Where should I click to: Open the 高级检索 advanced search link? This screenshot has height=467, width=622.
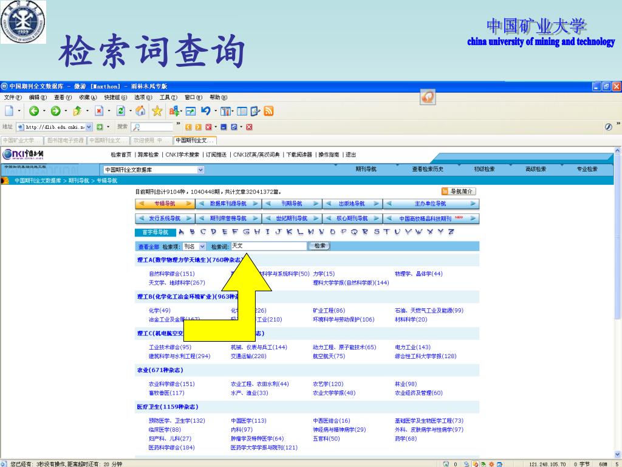(536, 169)
